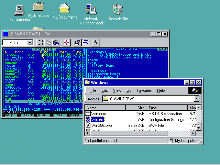Click the Windows logo throbber in Explorer
Viewport: 220px width, 165px height.
pyautogui.click(x=195, y=90)
